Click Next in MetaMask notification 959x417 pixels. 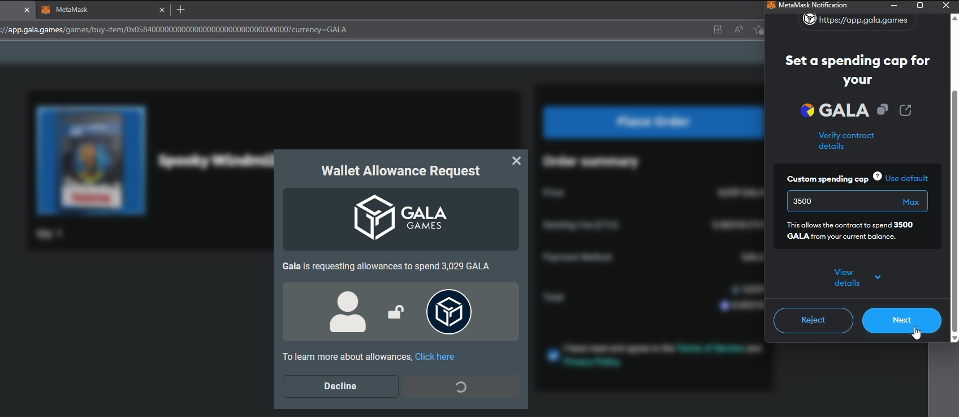click(902, 320)
